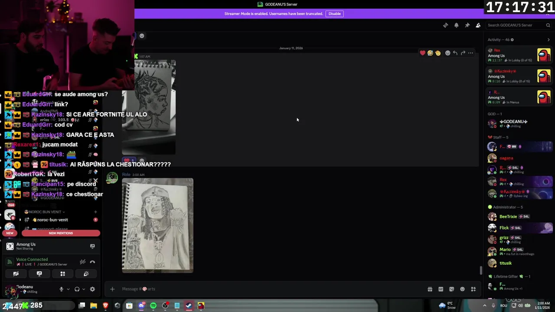Start an activity button in voice panel

62,274
